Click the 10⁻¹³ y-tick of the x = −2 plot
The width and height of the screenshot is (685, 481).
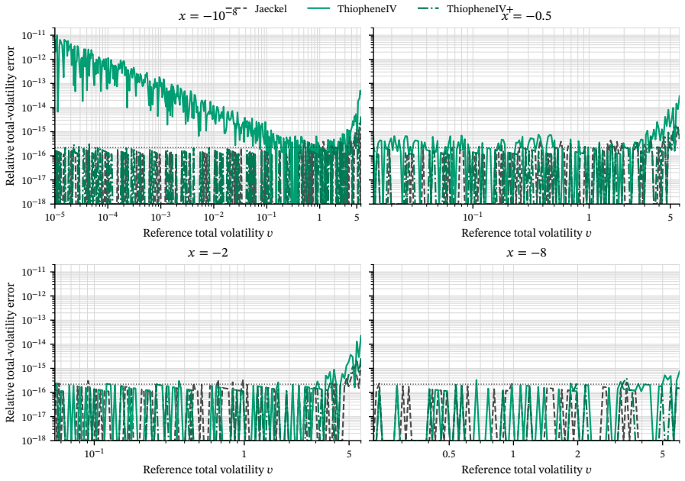35,320
